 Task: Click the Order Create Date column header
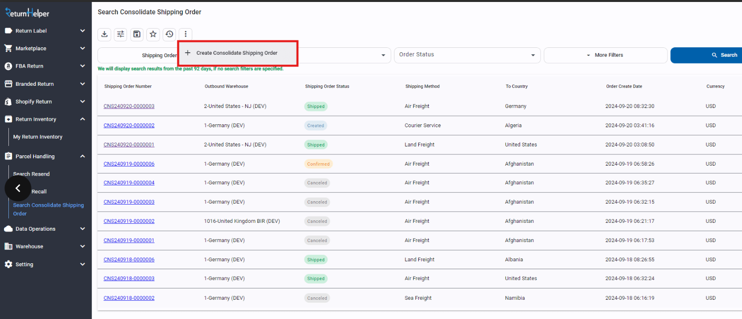624,87
